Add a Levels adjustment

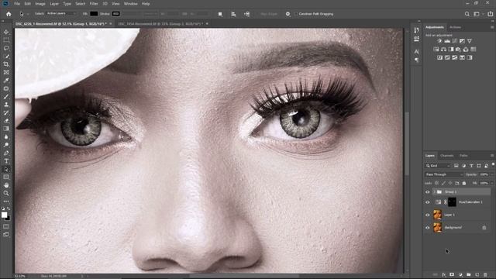[447, 41]
